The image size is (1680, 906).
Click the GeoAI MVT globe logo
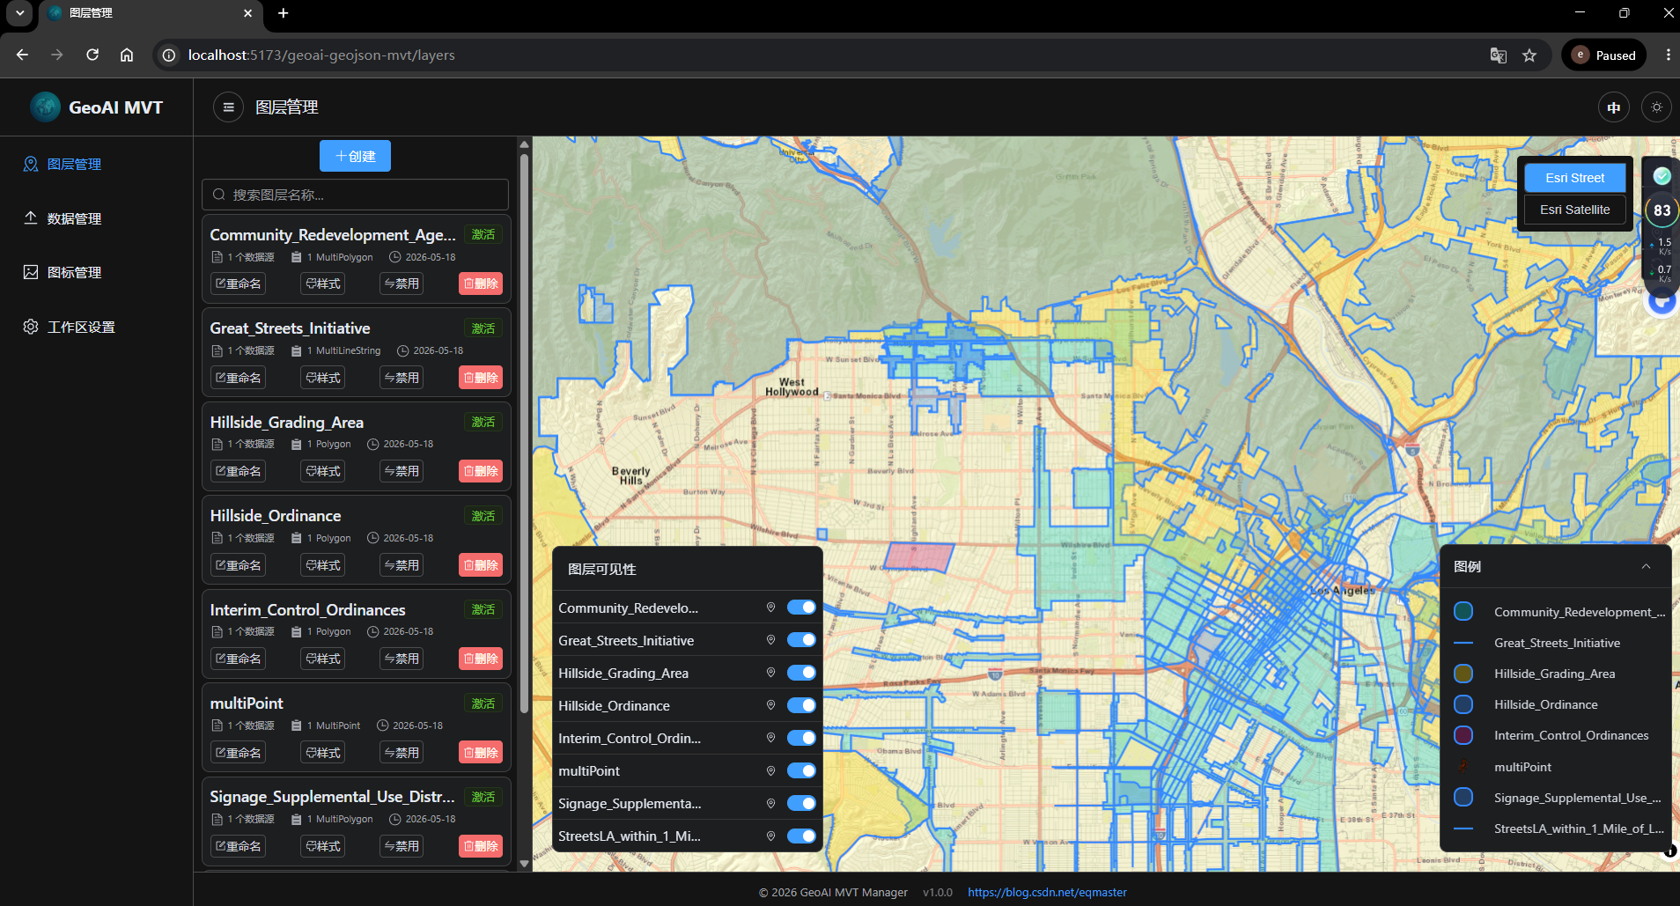tap(45, 107)
